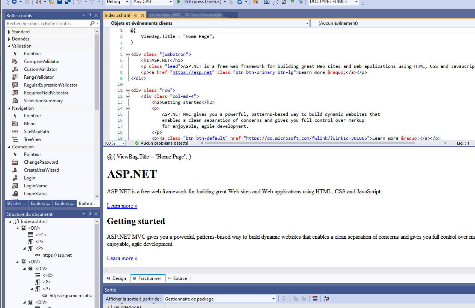
Task: Clear all text in the Sortie panel
Action: [x=315, y=299]
